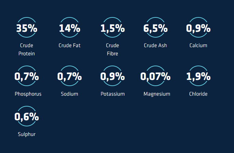Select the 1,9% Chloride circle badge

[x=198, y=76]
